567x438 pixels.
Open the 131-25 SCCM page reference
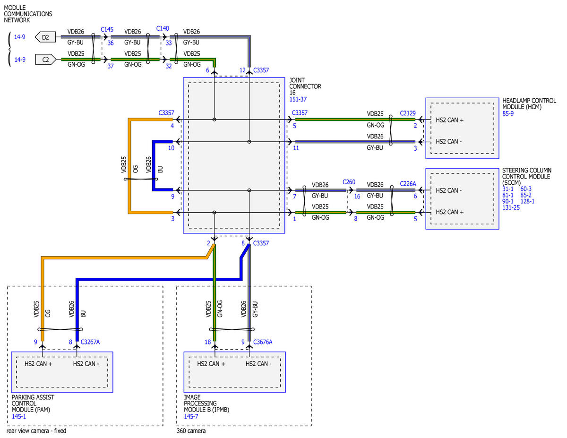click(511, 207)
